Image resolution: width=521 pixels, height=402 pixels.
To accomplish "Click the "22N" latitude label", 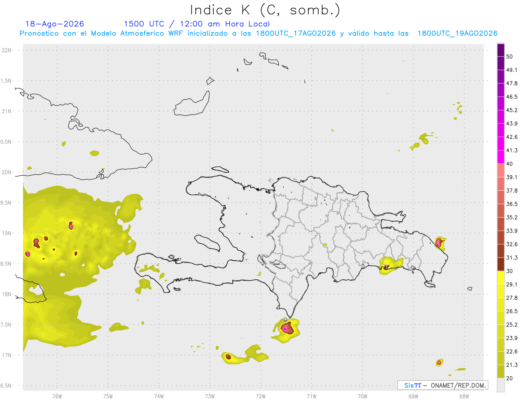I will pyautogui.click(x=7, y=50).
